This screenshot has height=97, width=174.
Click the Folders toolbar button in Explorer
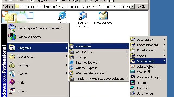click(63, 1)
